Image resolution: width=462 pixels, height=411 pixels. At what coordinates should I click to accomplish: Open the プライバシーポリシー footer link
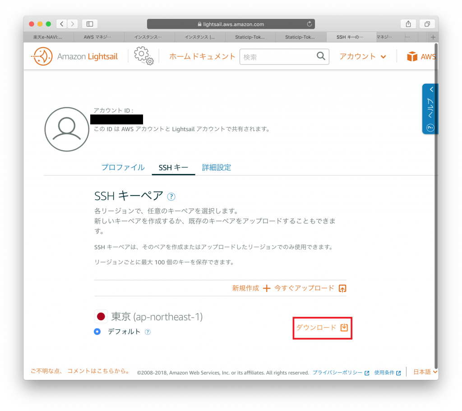[341, 372]
